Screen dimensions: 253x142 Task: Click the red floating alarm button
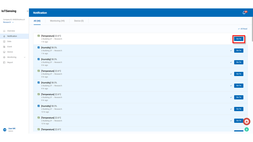[x=247, y=121]
